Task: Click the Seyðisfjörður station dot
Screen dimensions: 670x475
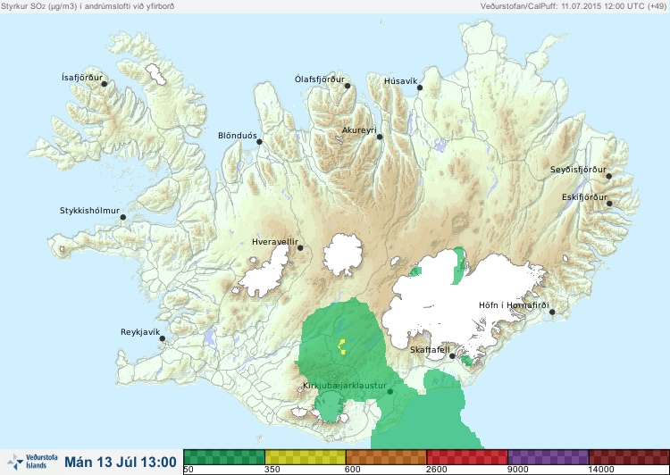Action: coord(609,176)
